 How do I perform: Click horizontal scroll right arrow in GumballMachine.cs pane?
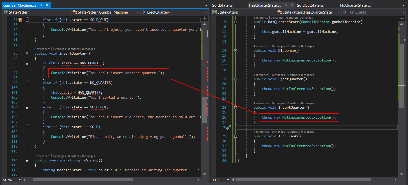(198, 180)
